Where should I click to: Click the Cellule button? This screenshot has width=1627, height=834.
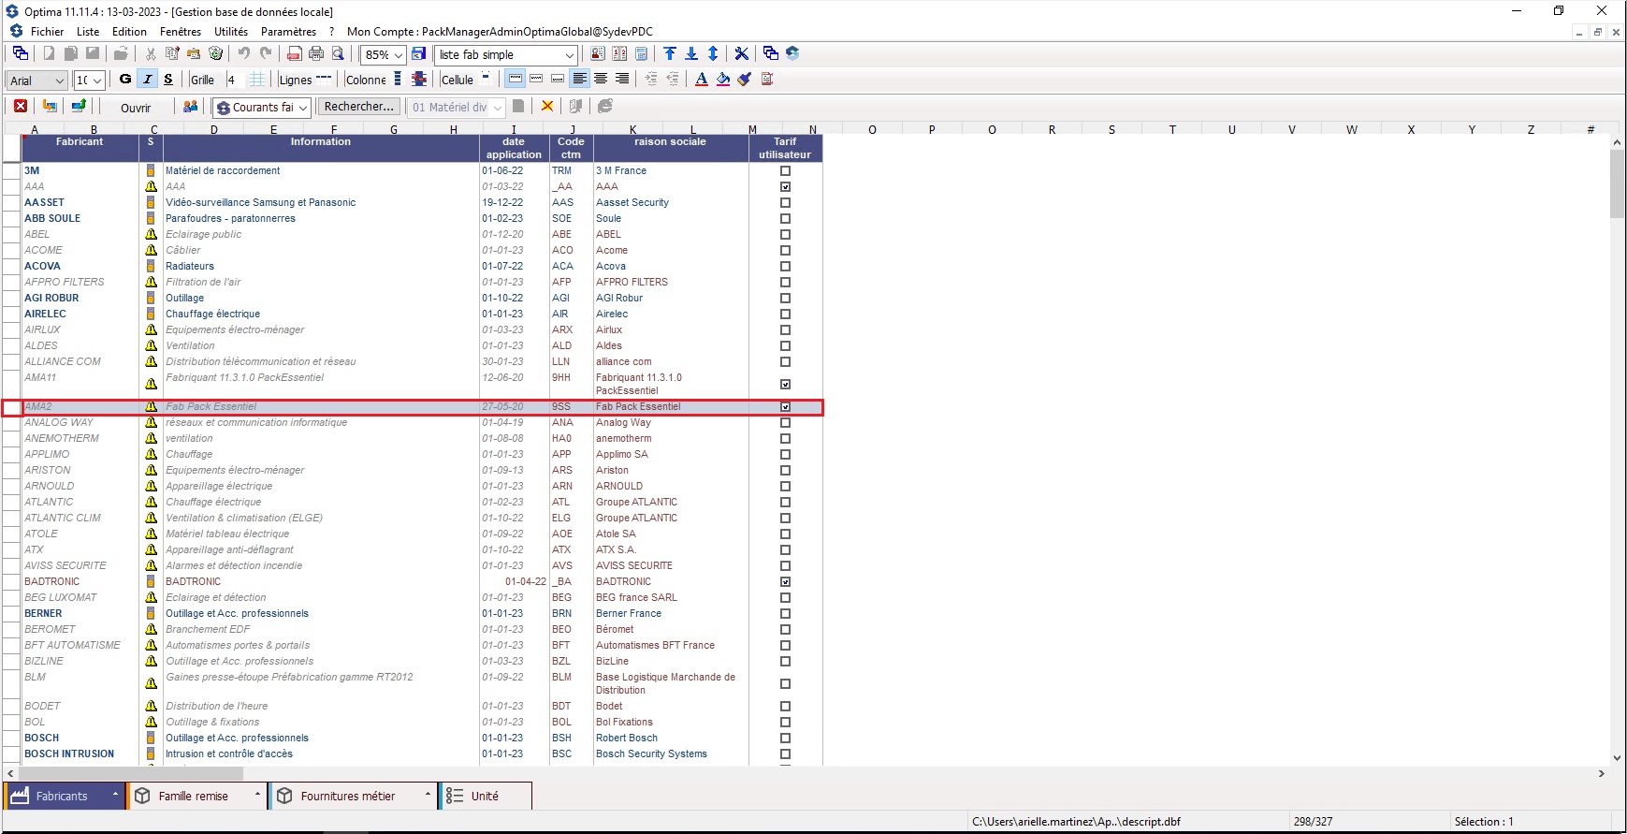458,80
